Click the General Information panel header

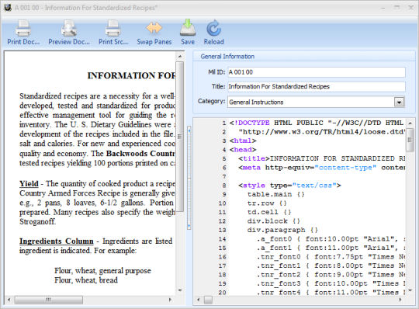coord(304,57)
